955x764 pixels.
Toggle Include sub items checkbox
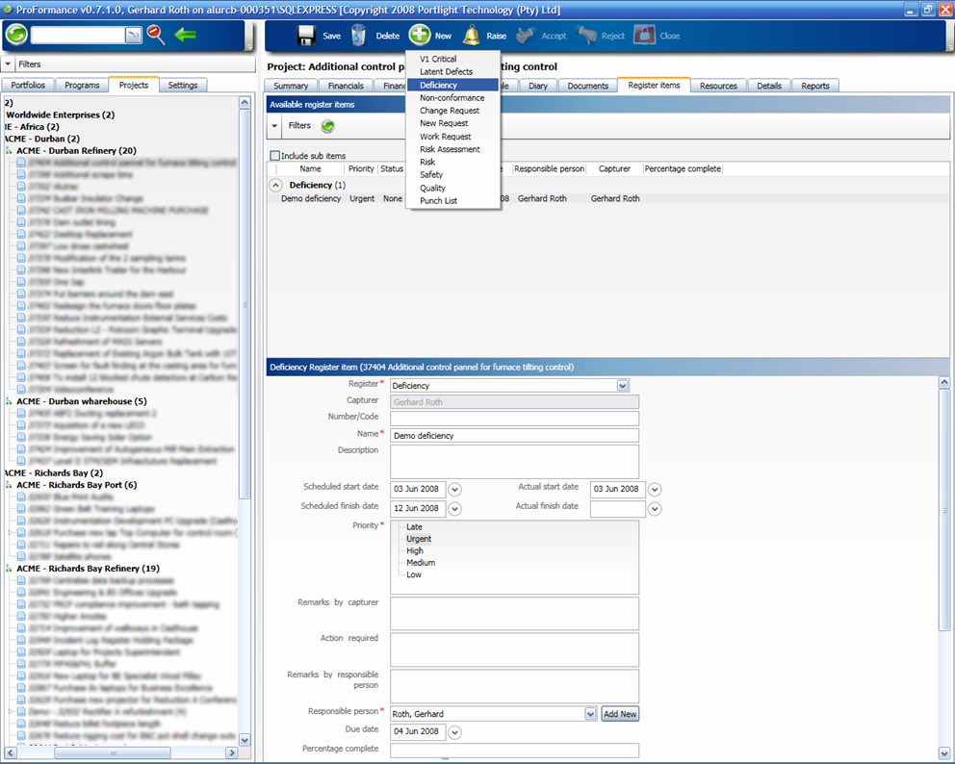pos(274,156)
